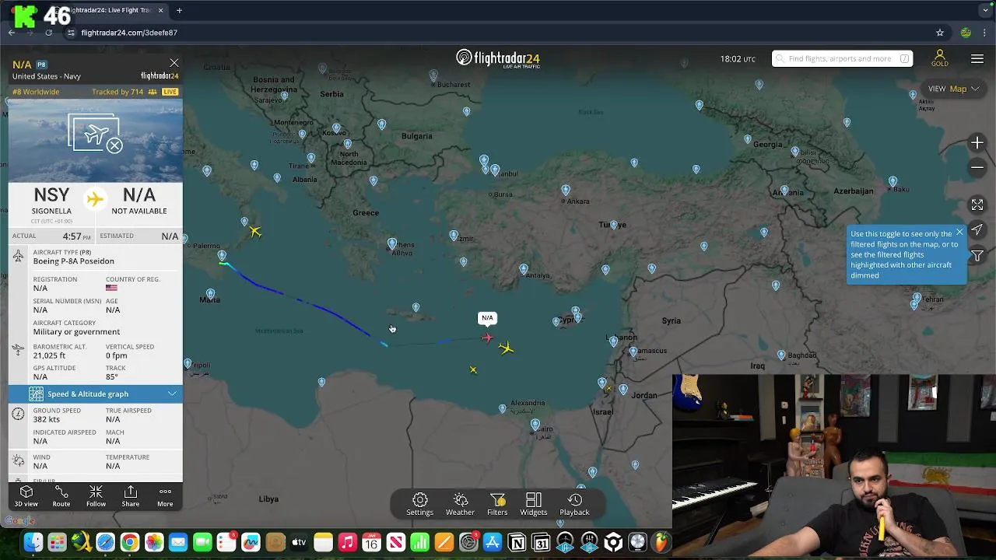
Task: Open Notion from the dock
Action: [517, 542]
